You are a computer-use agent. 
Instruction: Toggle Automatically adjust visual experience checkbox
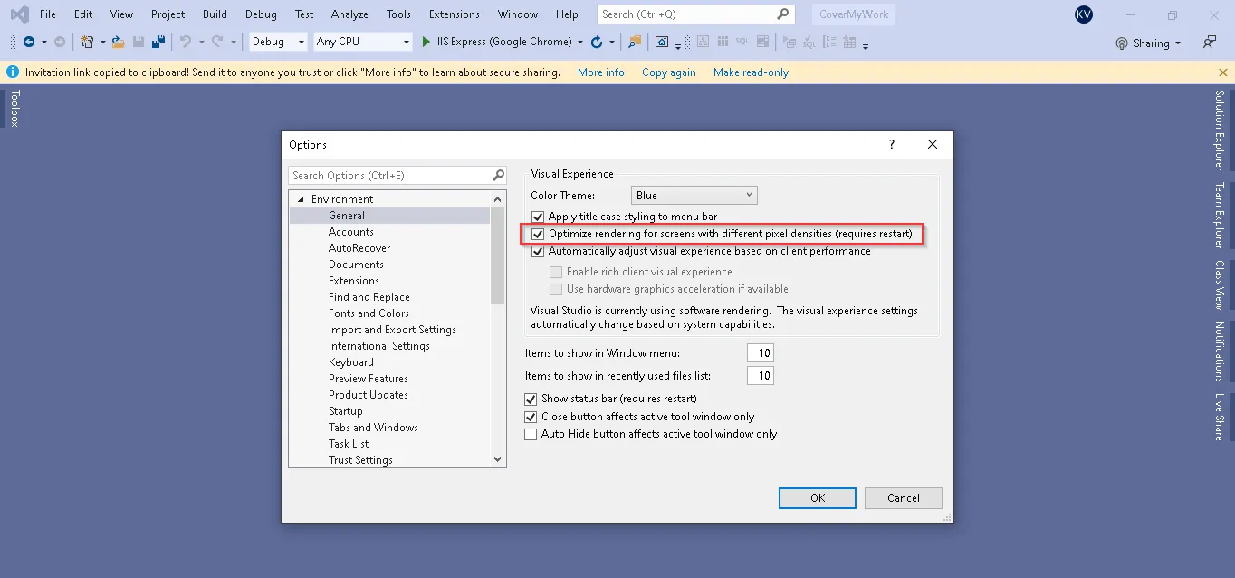538,252
